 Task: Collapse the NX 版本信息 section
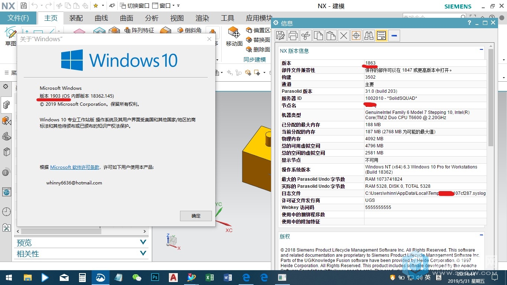pos(481,49)
